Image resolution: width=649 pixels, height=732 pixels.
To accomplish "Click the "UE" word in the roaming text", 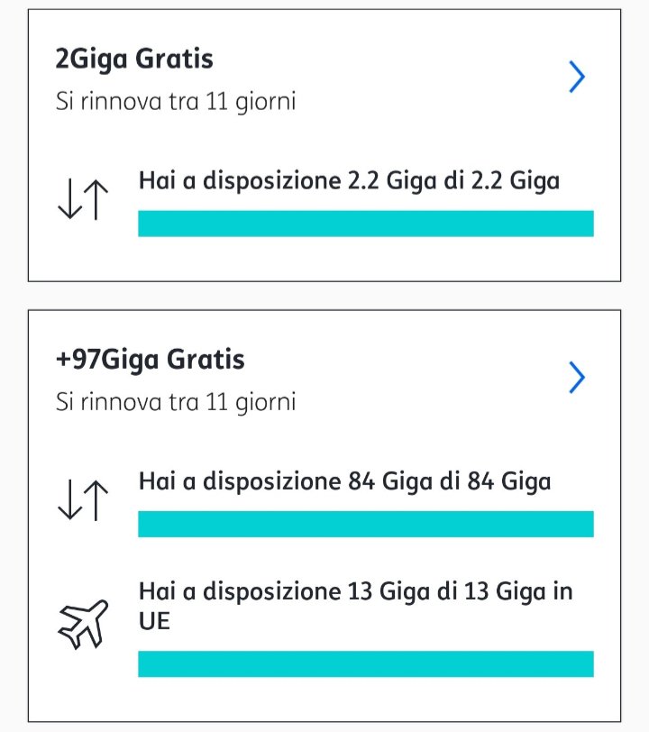I will coord(154,622).
